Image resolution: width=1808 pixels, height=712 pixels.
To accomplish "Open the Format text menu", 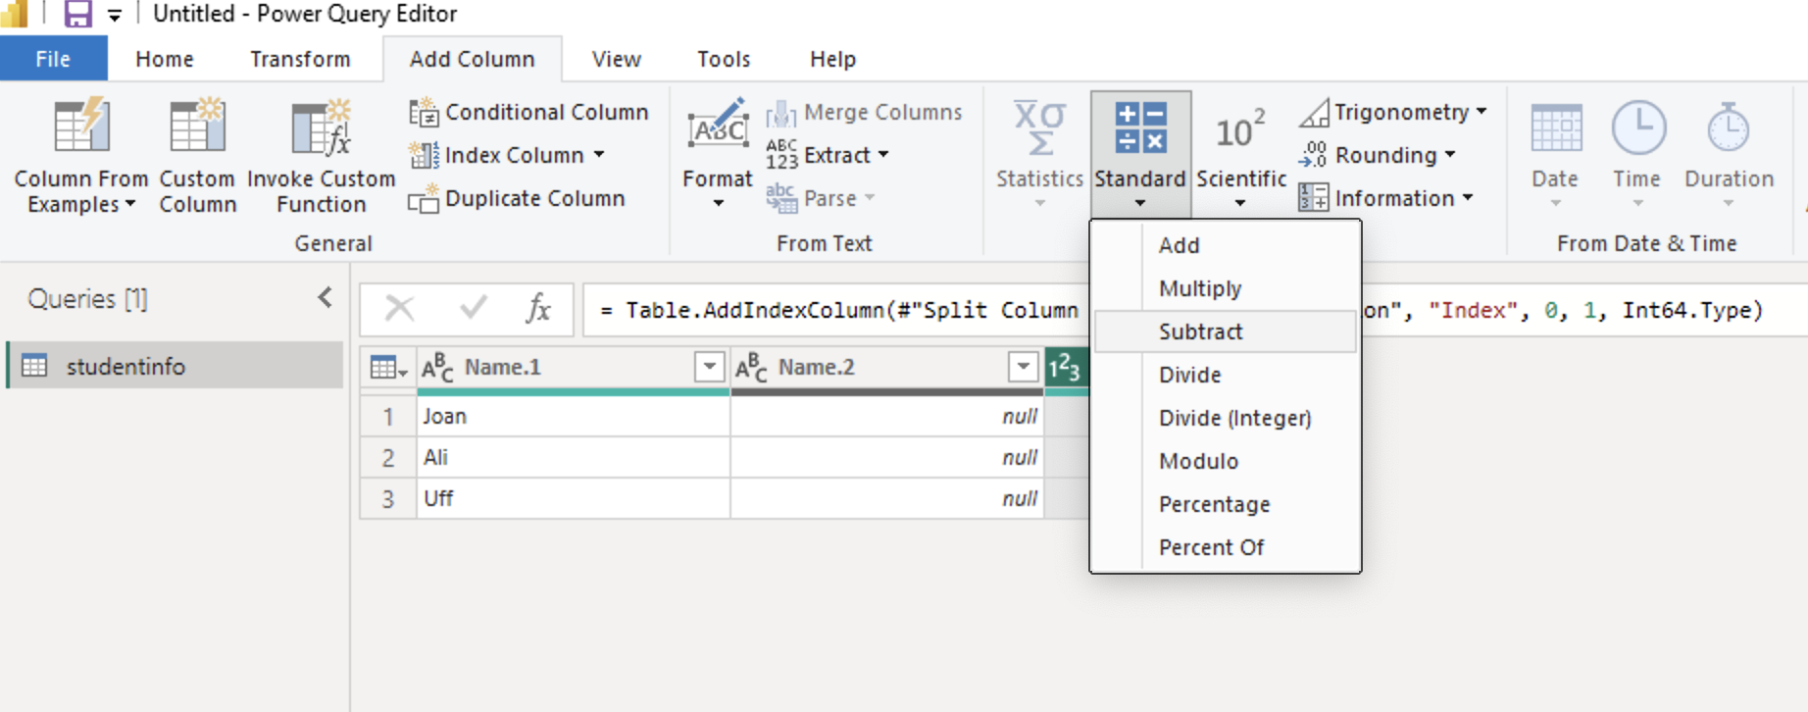I will (x=718, y=155).
